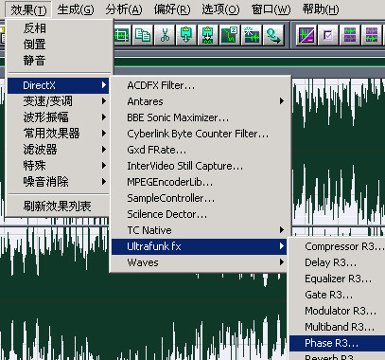
Task: Open Phase R3... effect
Action: (337, 343)
